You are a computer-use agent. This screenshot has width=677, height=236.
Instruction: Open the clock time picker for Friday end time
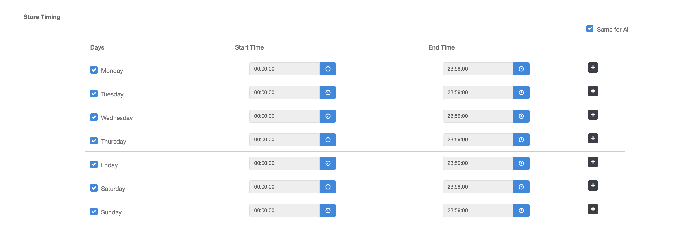click(521, 163)
